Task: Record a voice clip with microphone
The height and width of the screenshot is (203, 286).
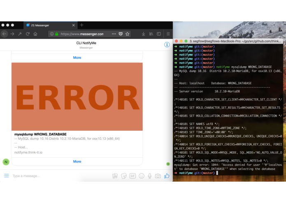Action: [149, 176]
